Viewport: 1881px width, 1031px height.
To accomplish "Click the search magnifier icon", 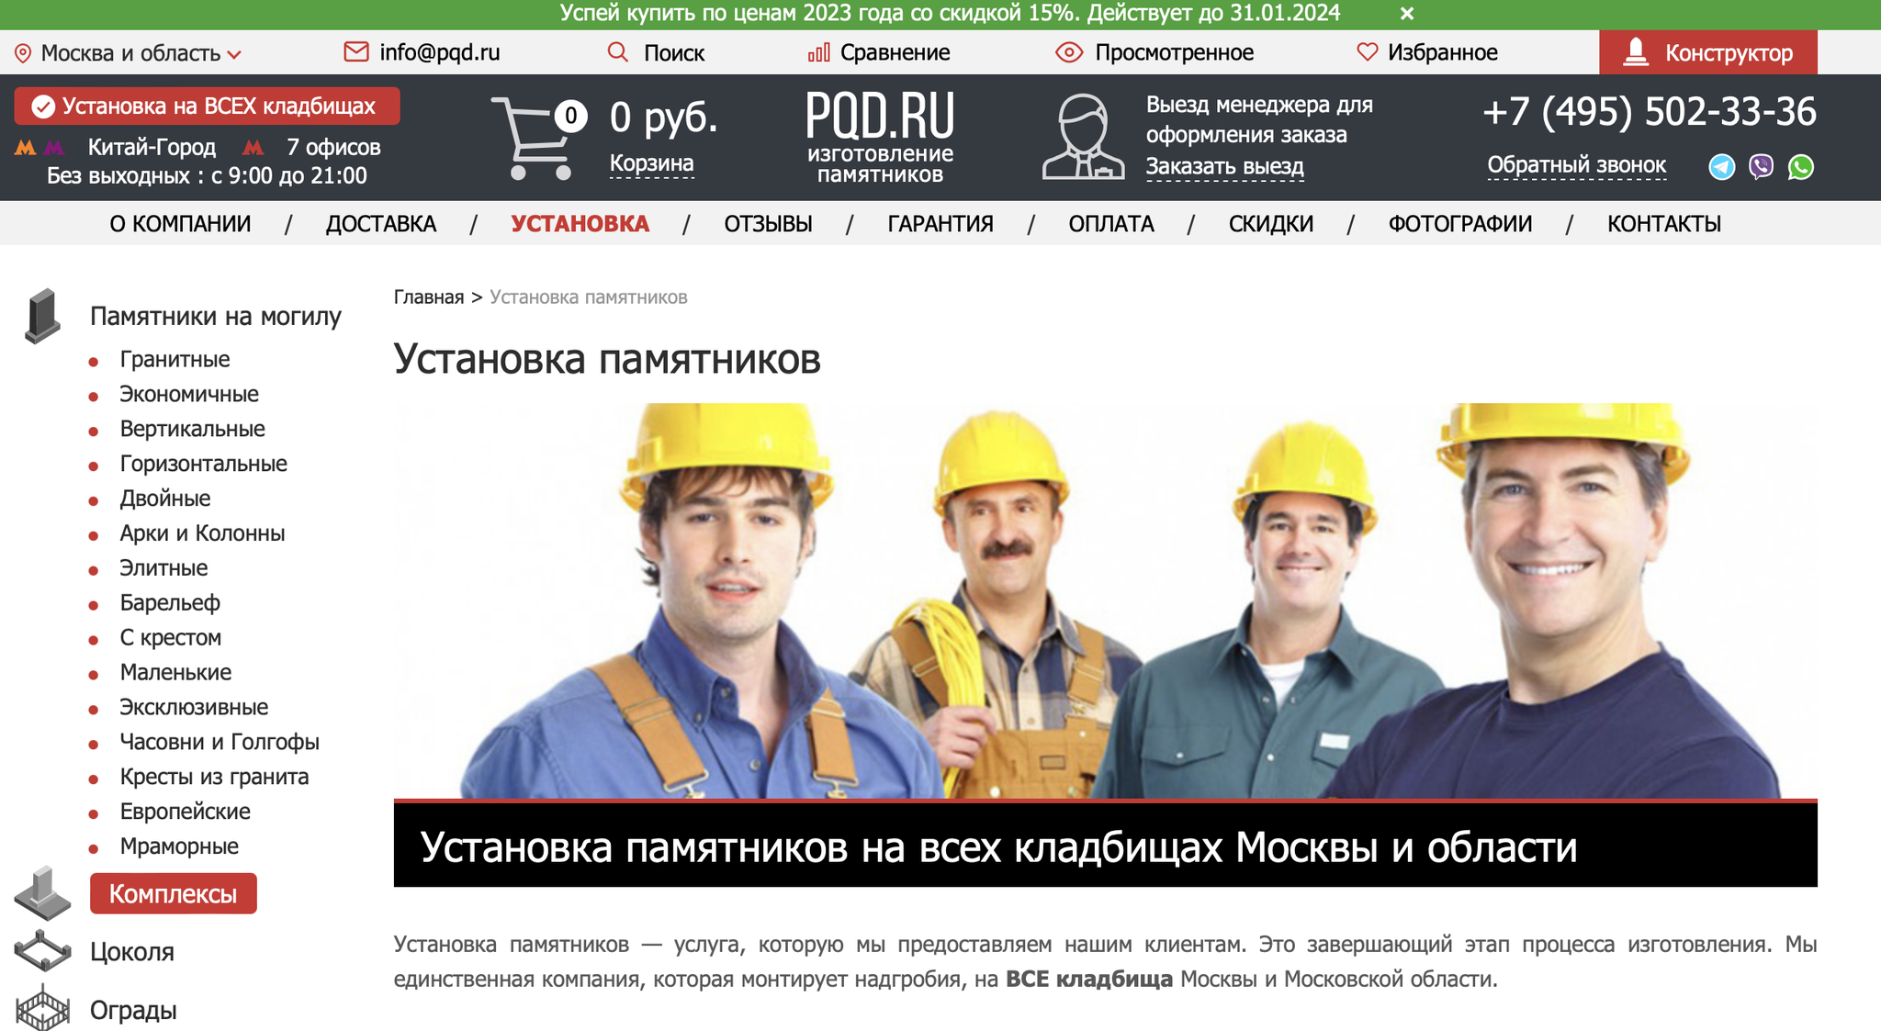I will tap(618, 52).
